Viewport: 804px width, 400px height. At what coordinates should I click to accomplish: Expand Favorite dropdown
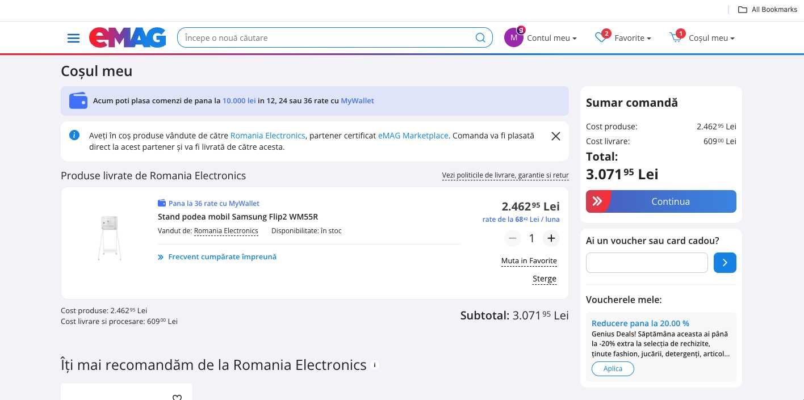pyautogui.click(x=633, y=38)
